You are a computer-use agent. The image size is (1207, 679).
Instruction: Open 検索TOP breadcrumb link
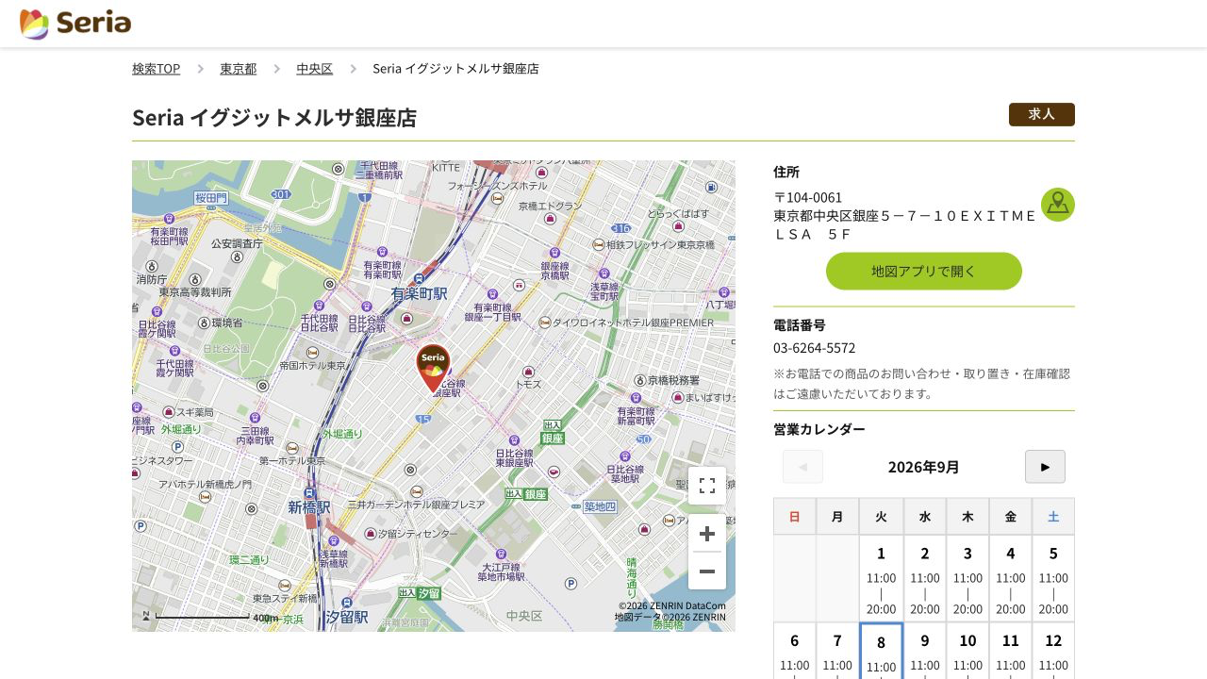[x=157, y=69]
